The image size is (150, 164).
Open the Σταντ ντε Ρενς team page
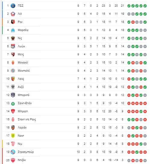click(x=27, y=119)
